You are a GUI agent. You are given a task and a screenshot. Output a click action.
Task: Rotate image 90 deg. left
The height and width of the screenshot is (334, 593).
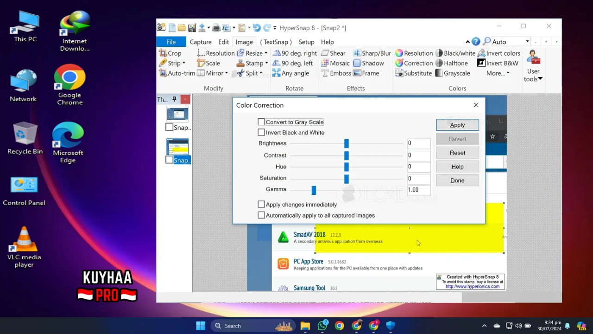(292, 63)
